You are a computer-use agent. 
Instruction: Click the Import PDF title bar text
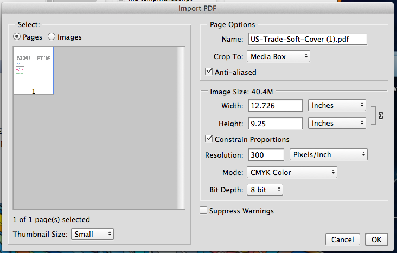tap(197, 8)
